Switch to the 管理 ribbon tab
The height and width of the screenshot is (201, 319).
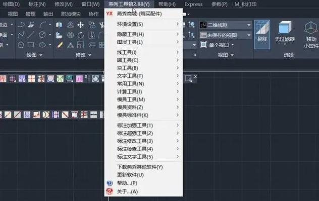tap(30, 14)
